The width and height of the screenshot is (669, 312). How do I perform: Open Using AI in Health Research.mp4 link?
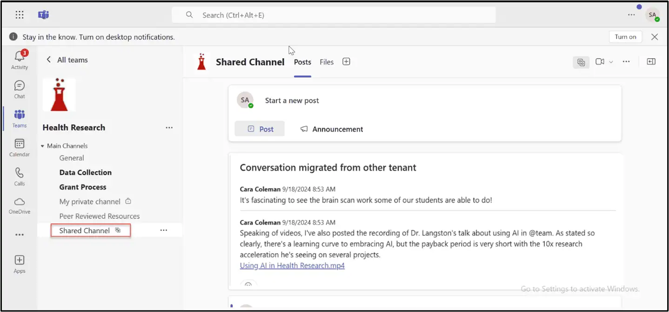(292, 265)
